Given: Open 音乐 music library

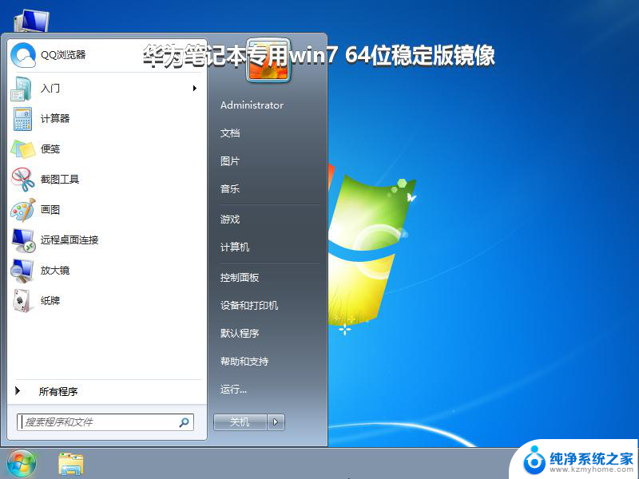Looking at the screenshot, I should [230, 189].
